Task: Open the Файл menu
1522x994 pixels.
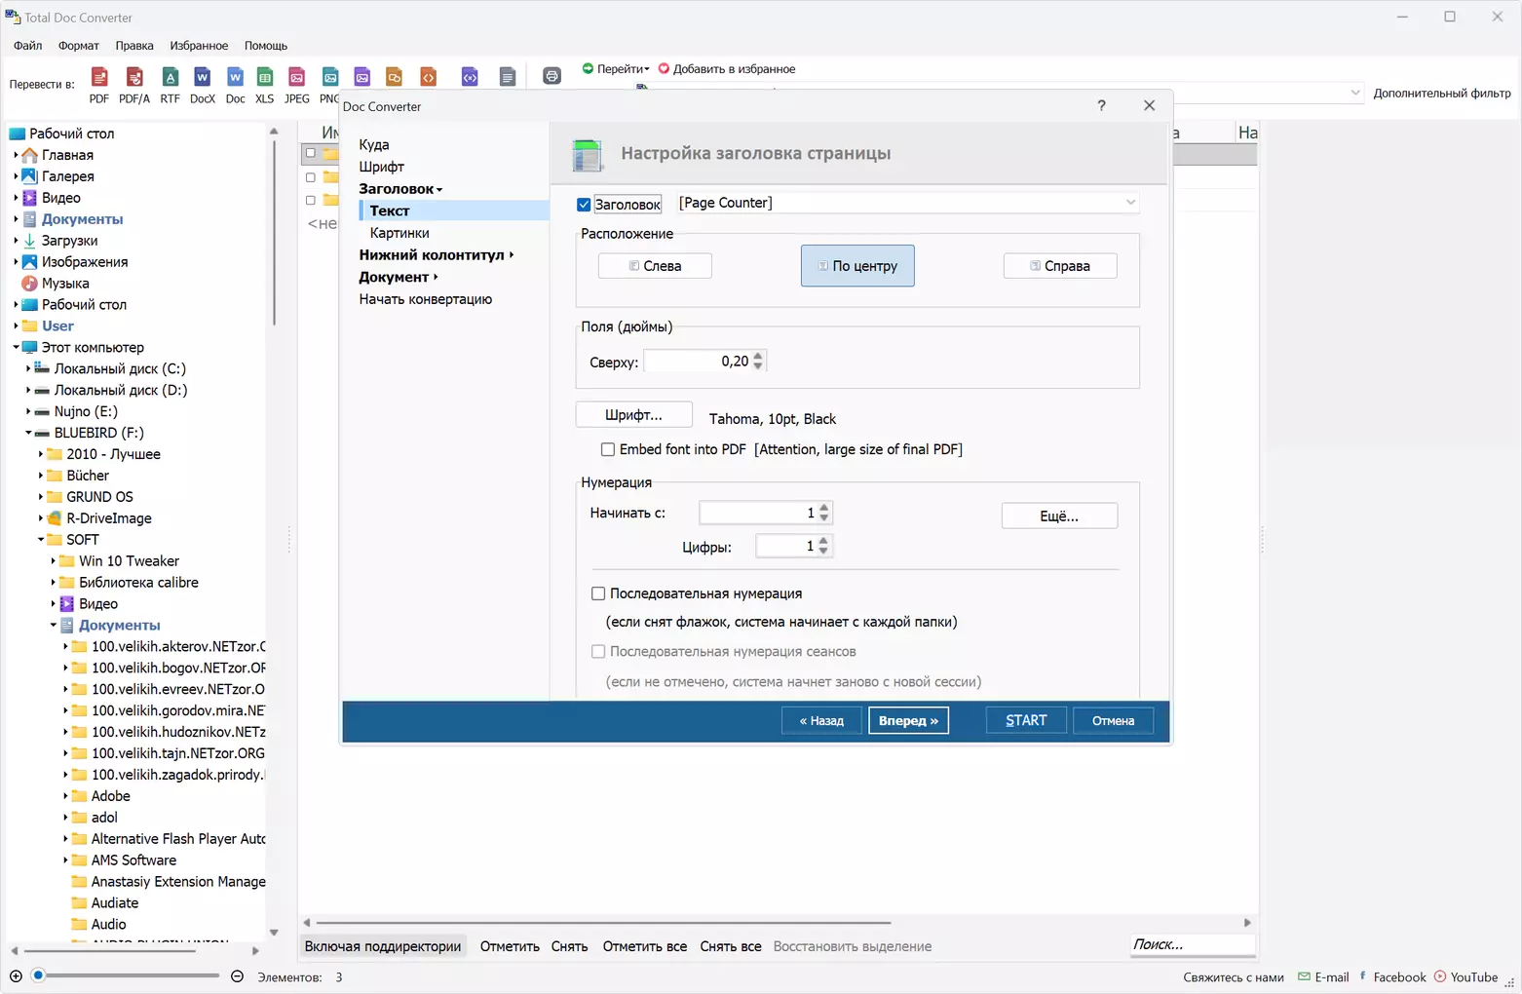Action: 28,46
